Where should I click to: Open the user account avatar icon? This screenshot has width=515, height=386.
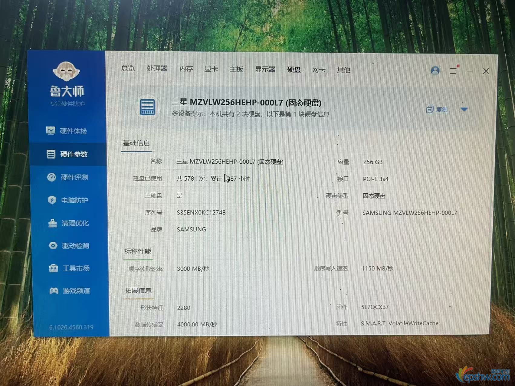click(435, 71)
